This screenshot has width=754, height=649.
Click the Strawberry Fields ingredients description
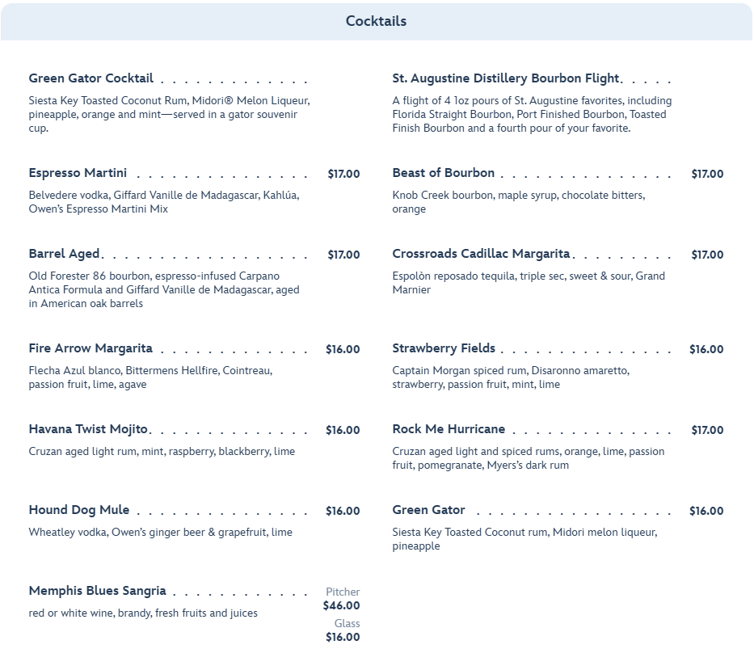tap(510, 377)
